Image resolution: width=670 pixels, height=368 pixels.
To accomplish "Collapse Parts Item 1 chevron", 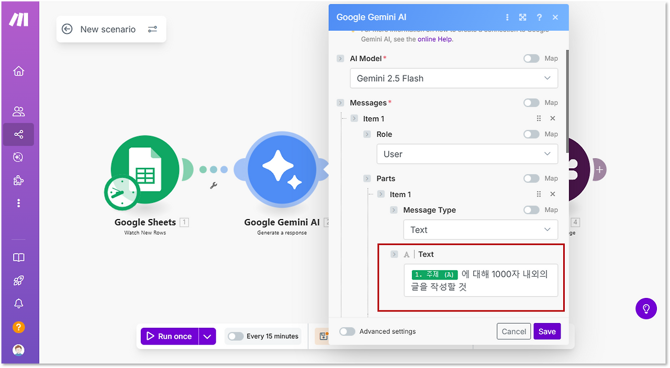I will pyautogui.click(x=381, y=194).
